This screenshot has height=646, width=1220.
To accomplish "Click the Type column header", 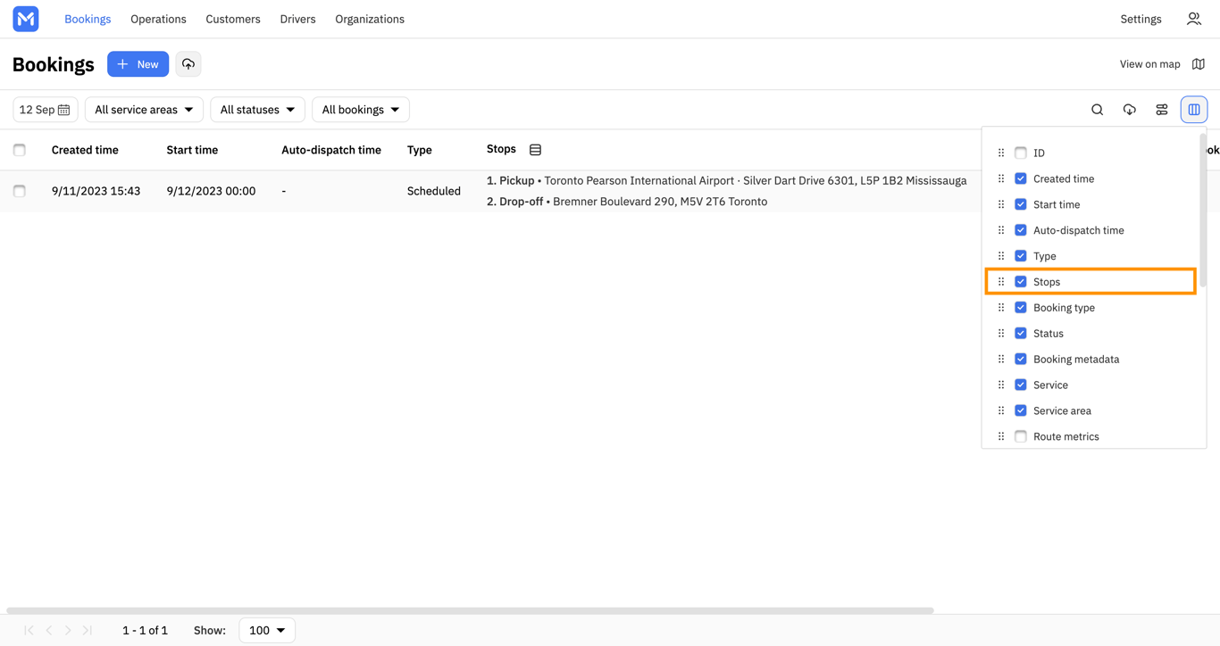I will (420, 150).
